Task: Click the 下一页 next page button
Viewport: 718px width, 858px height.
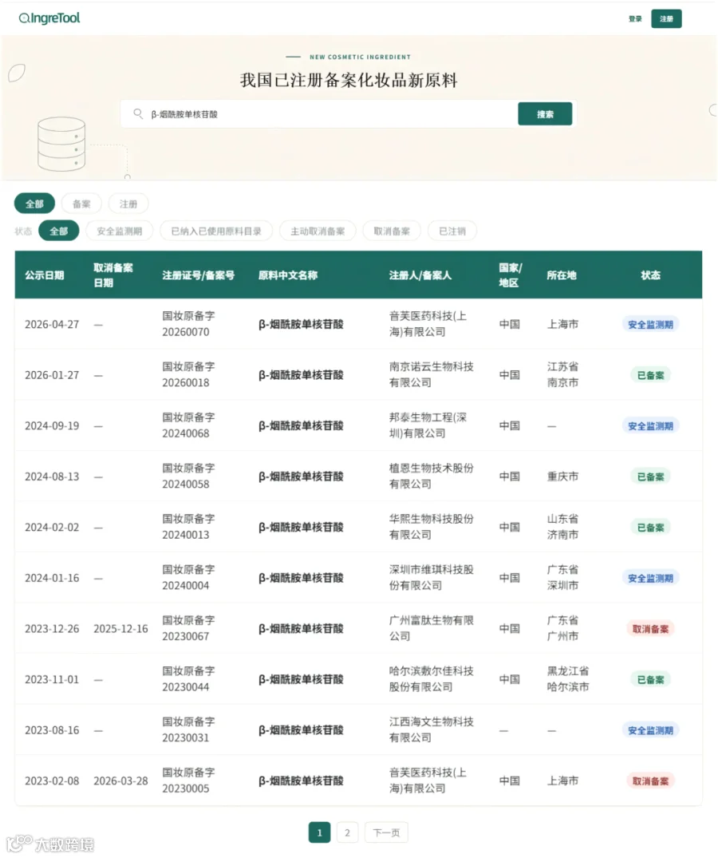Action: click(x=386, y=832)
